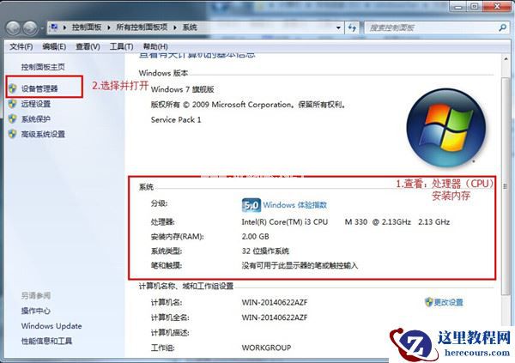Click the shield icon beside 系统保护
Screen dimensions: 515x363
pyautogui.click(x=13, y=118)
